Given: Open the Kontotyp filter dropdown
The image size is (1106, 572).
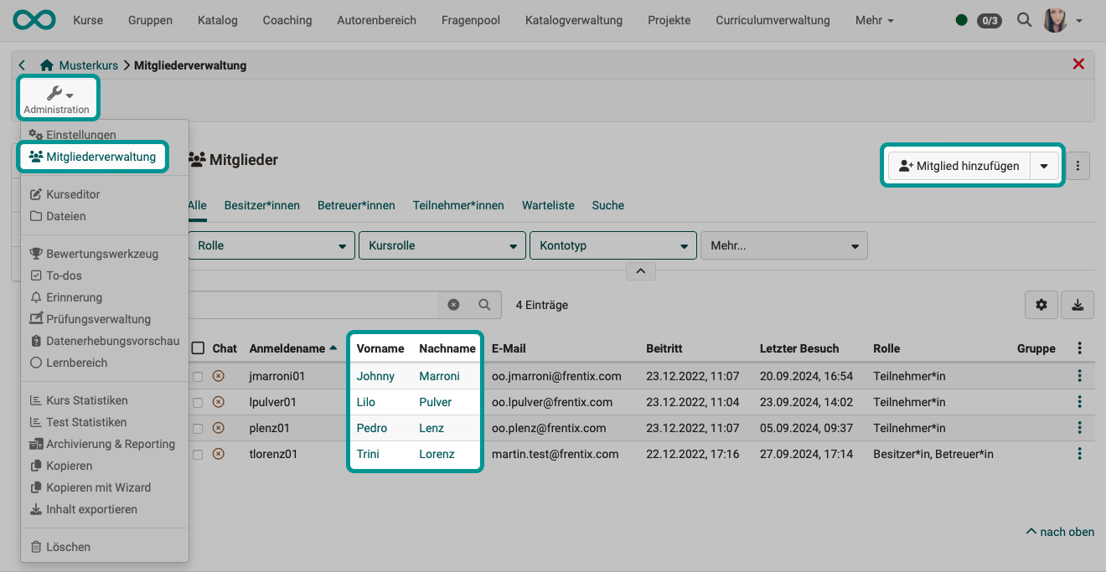Looking at the screenshot, I should click(612, 245).
